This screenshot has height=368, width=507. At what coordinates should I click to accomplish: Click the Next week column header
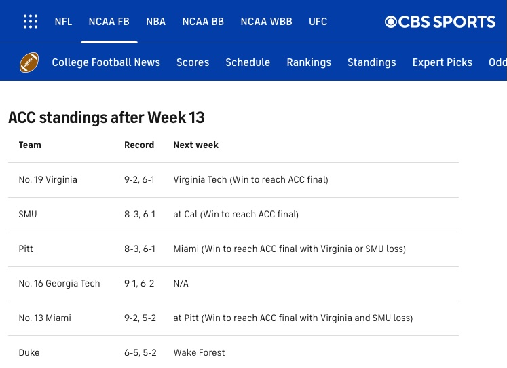(x=195, y=145)
